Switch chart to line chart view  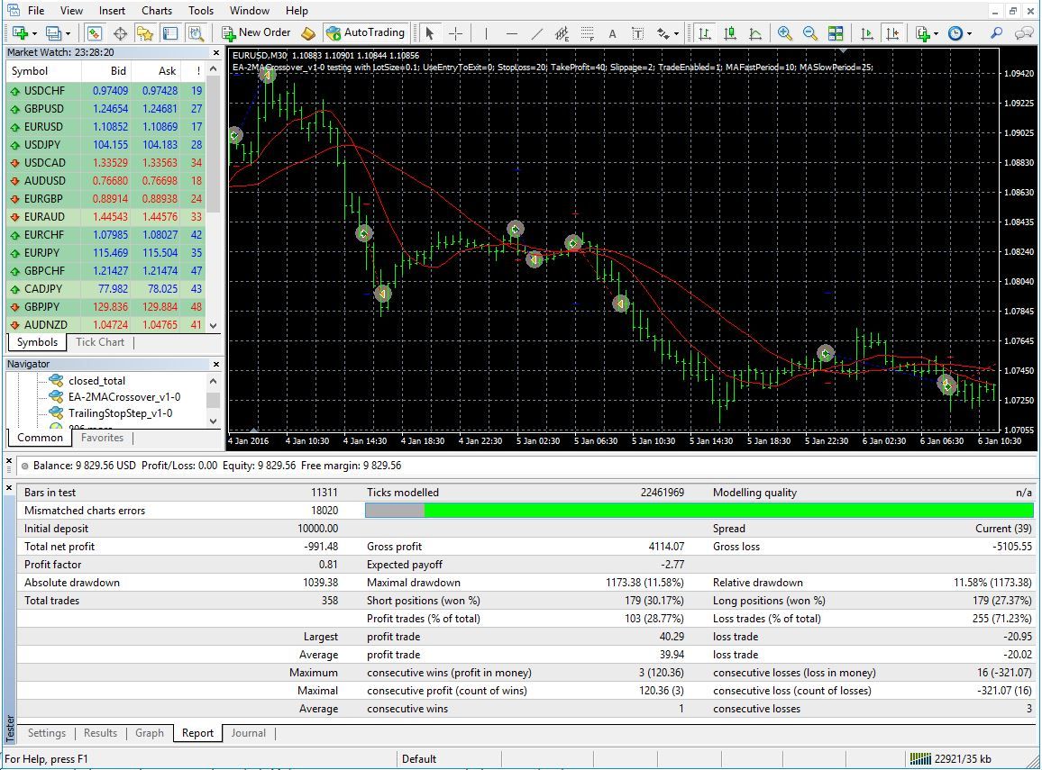point(755,32)
